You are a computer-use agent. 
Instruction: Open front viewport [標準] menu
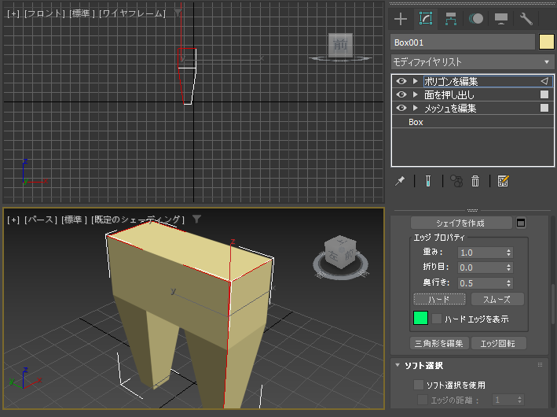tap(82, 13)
